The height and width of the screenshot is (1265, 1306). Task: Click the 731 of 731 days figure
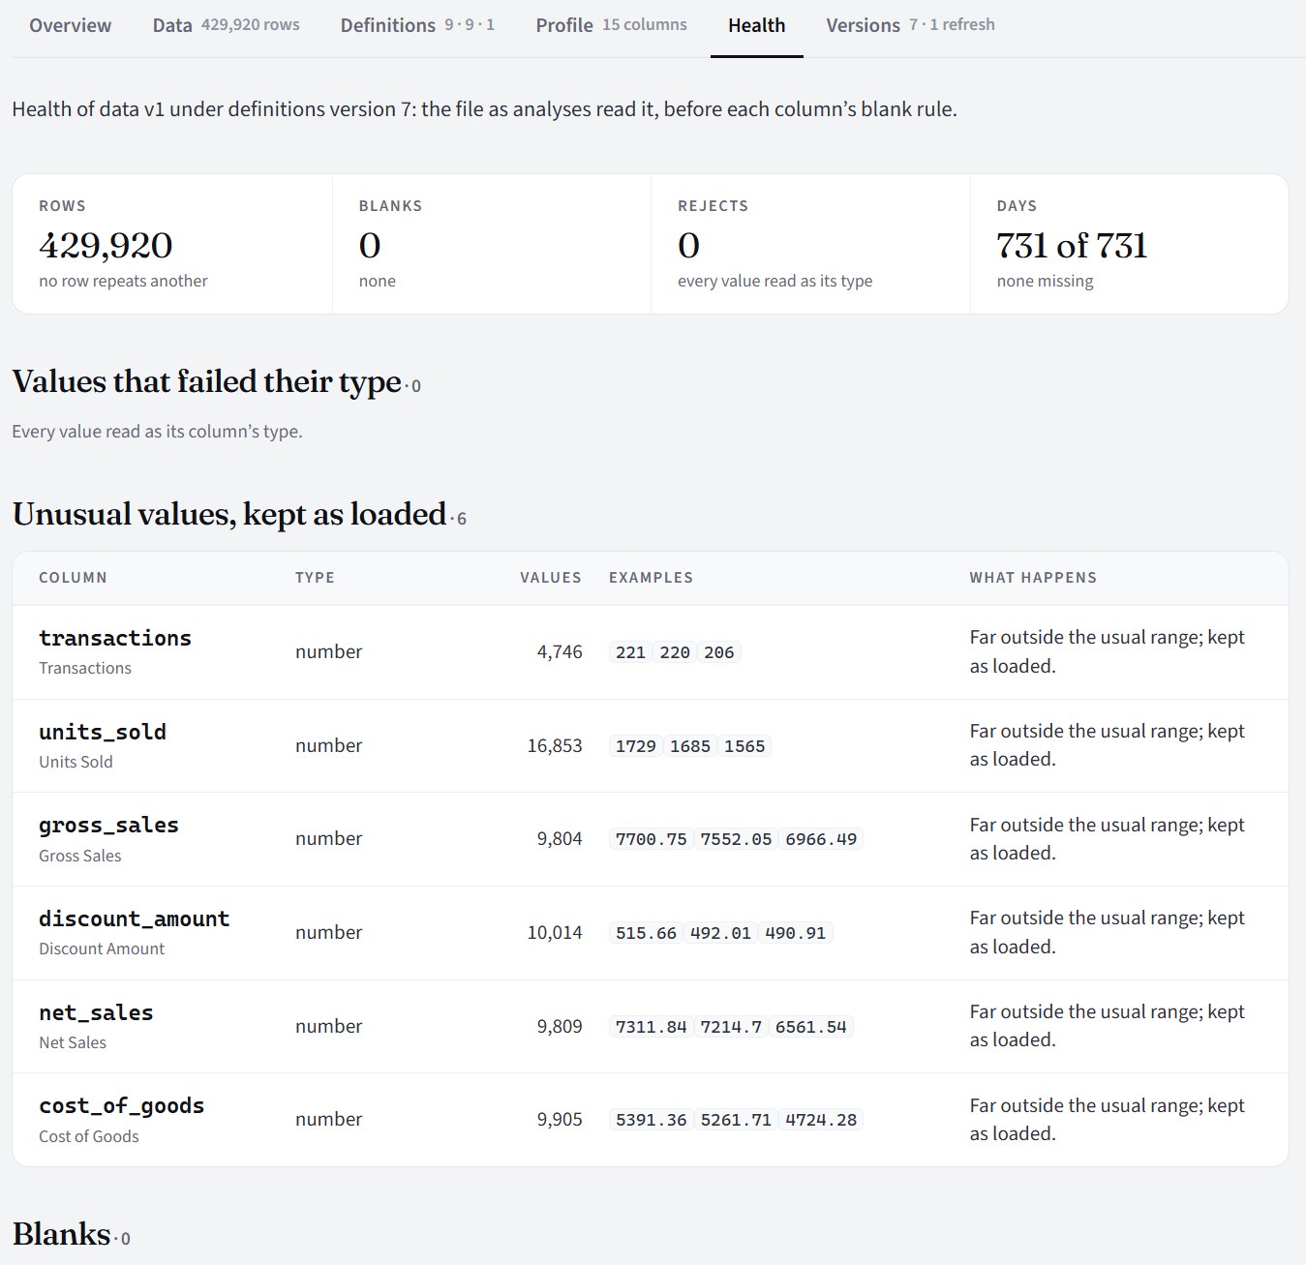1072,245
